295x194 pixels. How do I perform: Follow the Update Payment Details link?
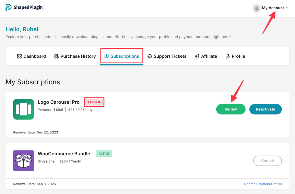(263, 184)
